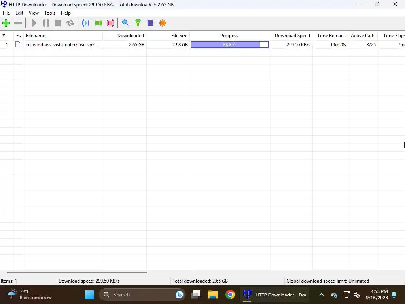Click the horizontal scrollbar thumb
The image size is (405, 304).
(x=77, y=272)
